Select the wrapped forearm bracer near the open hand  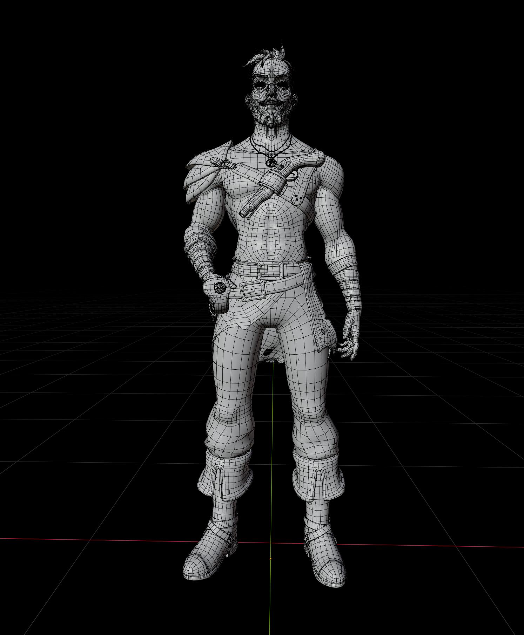point(342,285)
